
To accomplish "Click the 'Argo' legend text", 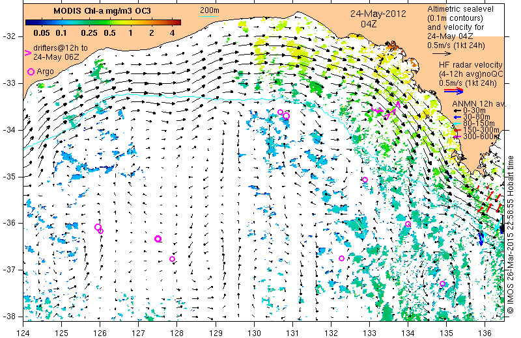I will (45, 71).
